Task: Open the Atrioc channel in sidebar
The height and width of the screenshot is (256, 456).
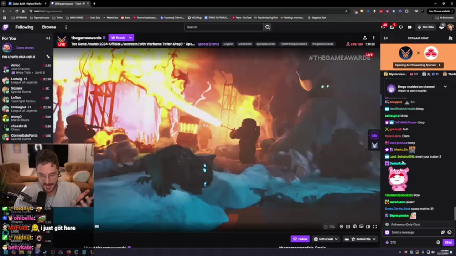Action: pyautogui.click(x=27, y=69)
